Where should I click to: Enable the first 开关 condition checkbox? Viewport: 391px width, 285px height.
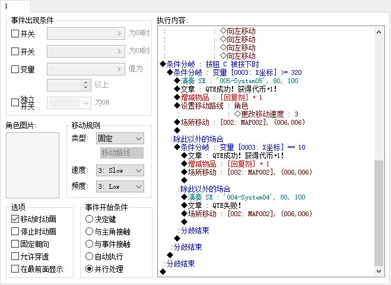(15, 33)
